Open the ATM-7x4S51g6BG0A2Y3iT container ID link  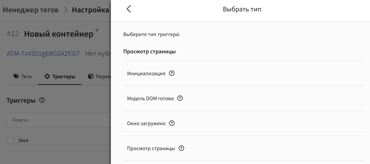pyautogui.click(x=43, y=54)
